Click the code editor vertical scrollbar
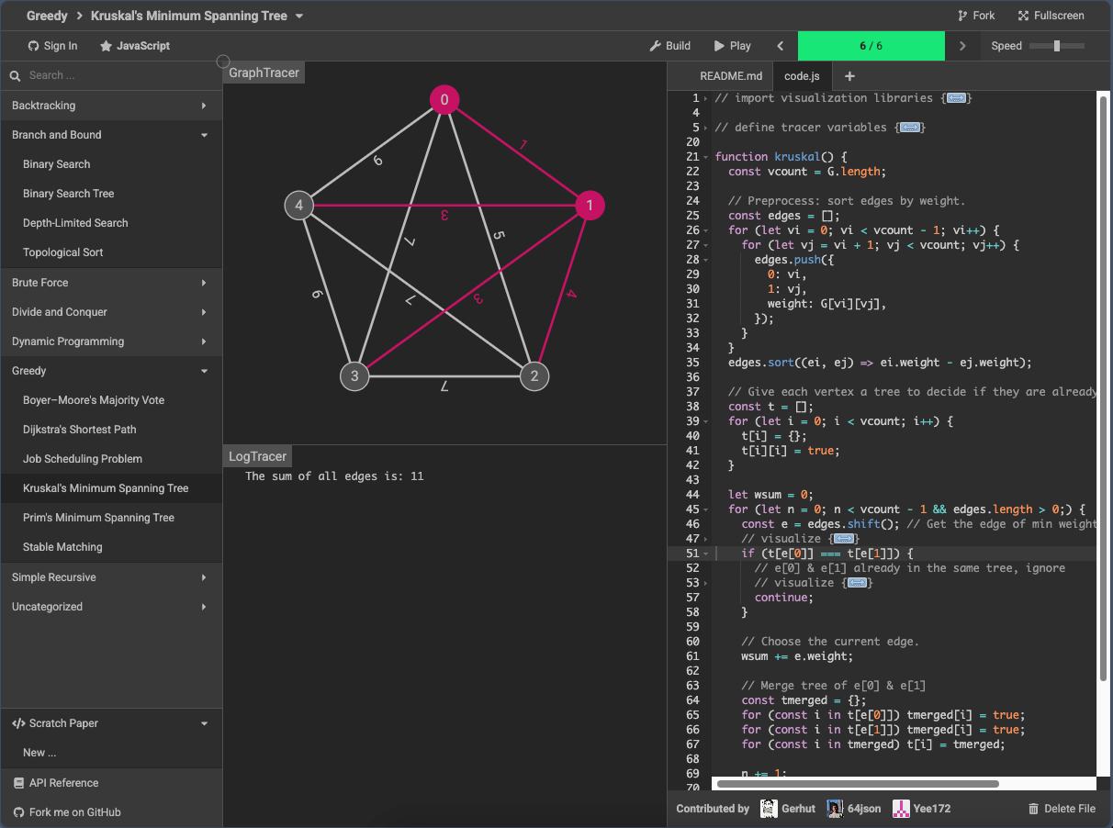Screen dimensions: 1113x828 1104,390
